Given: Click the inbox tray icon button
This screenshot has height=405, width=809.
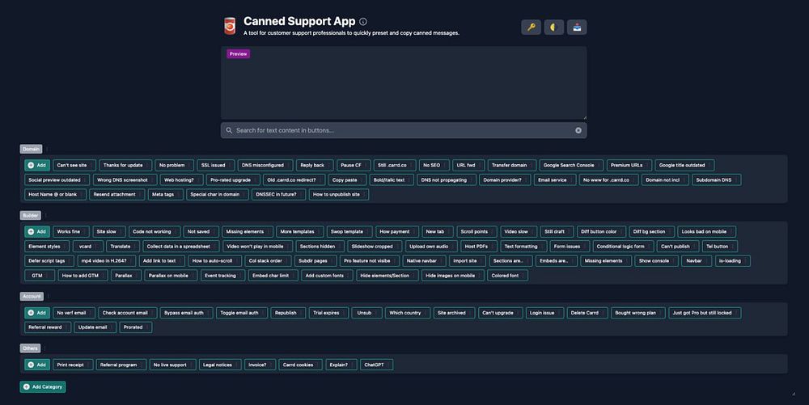Looking at the screenshot, I should coord(577,27).
